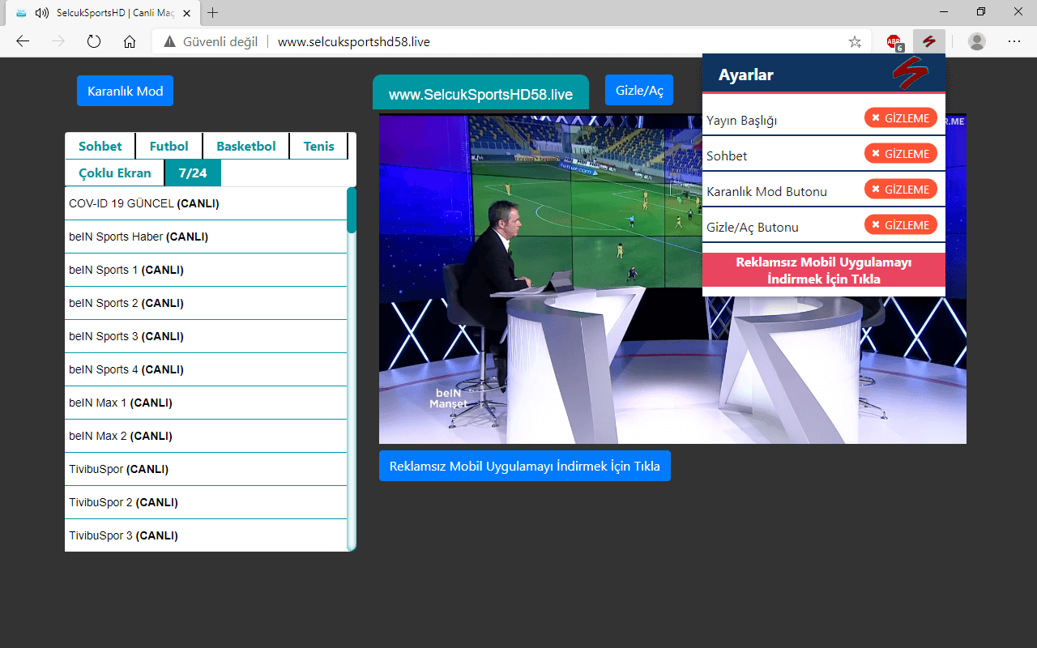Click www.SelcukSportsHD58.live title button

(x=480, y=94)
